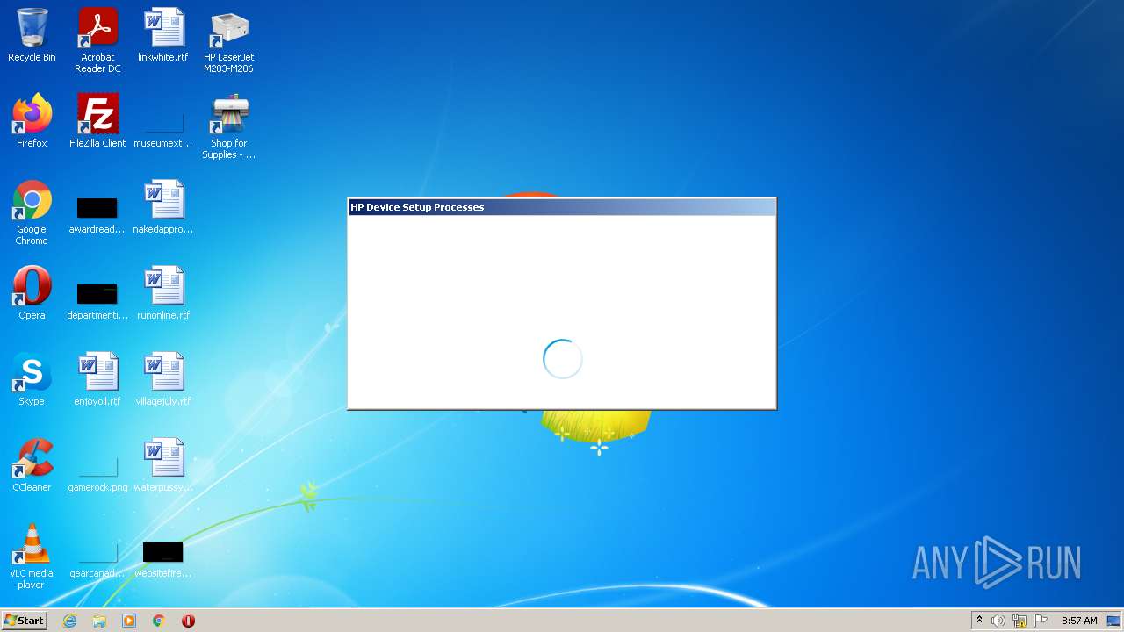1124x632 pixels.
Task: Select the runonline.rtf document
Action: tap(163, 293)
